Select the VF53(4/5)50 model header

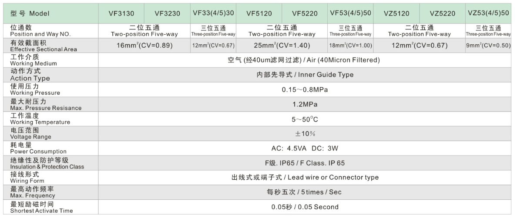click(x=350, y=13)
